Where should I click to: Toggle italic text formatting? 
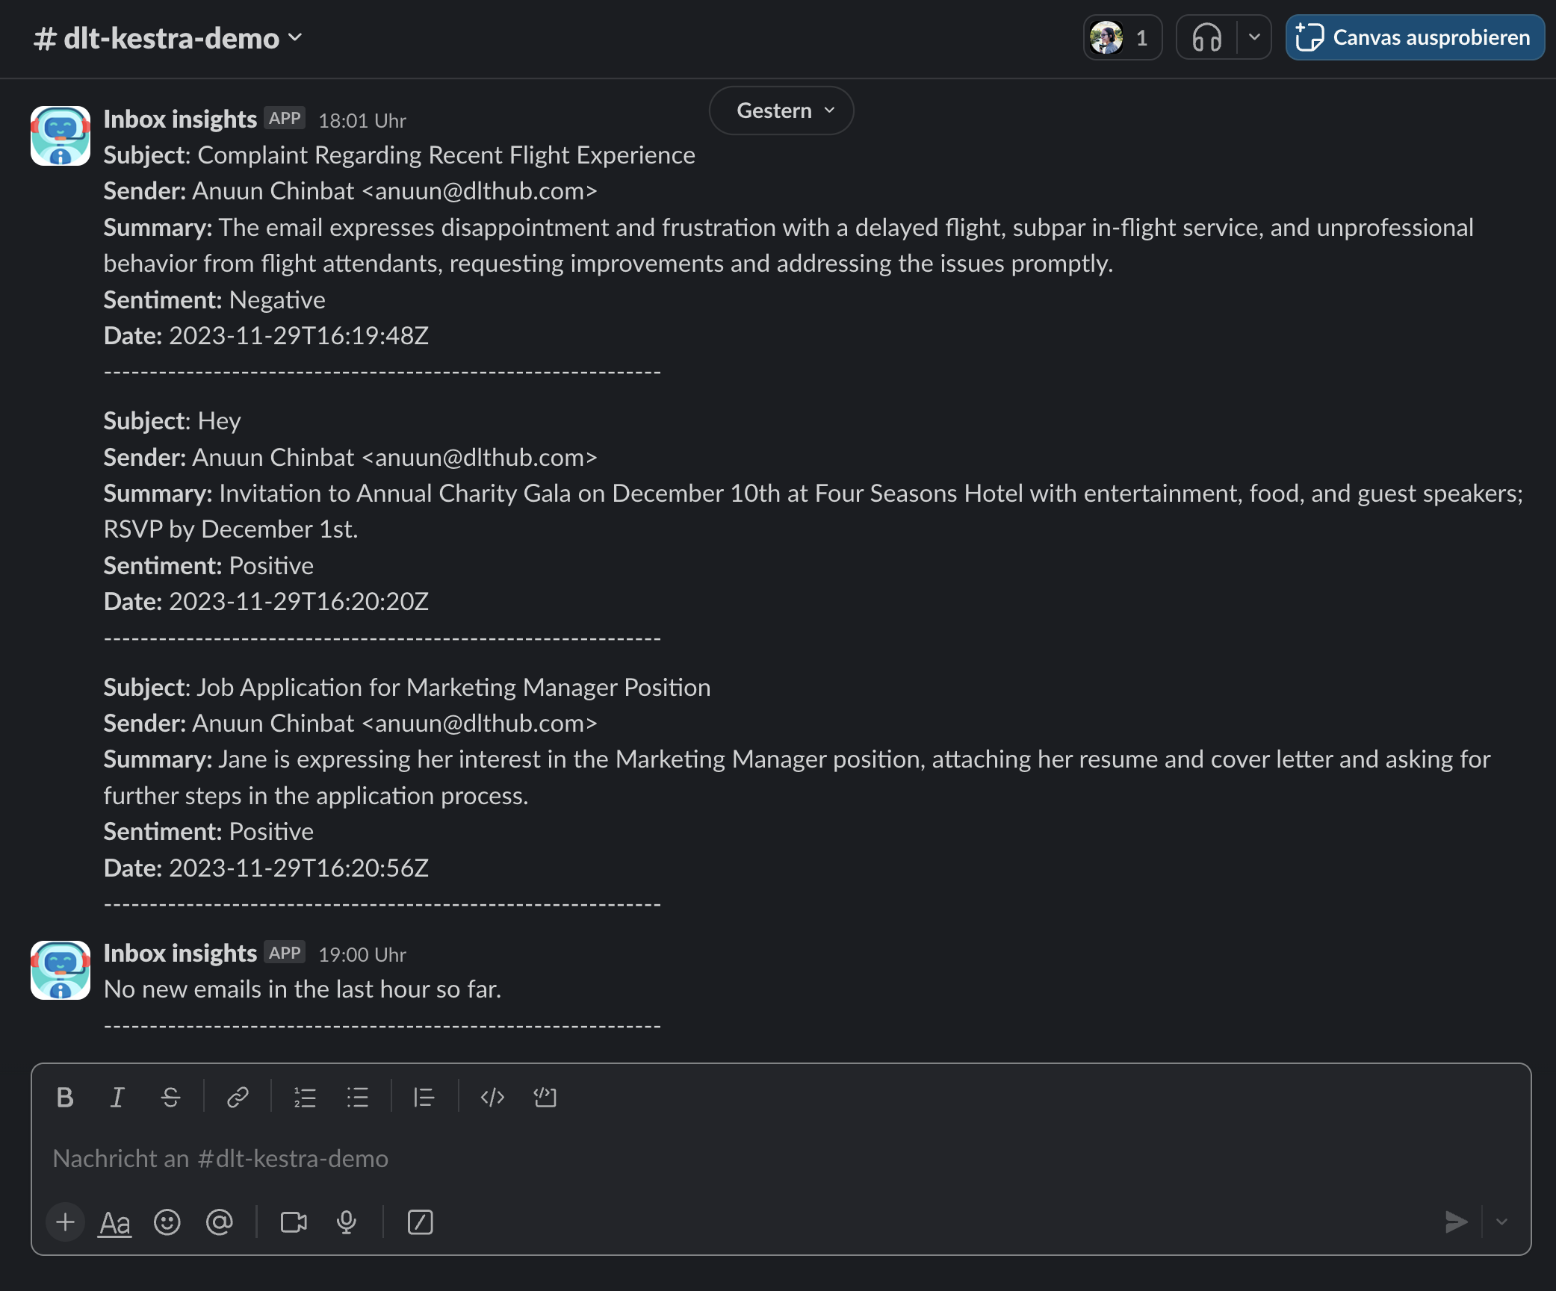click(x=117, y=1097)
